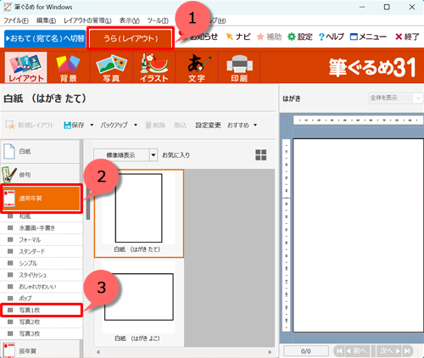Select the シンプル subcategory
The height and width of the screenshot is (358, 424).
pos(42,263)
